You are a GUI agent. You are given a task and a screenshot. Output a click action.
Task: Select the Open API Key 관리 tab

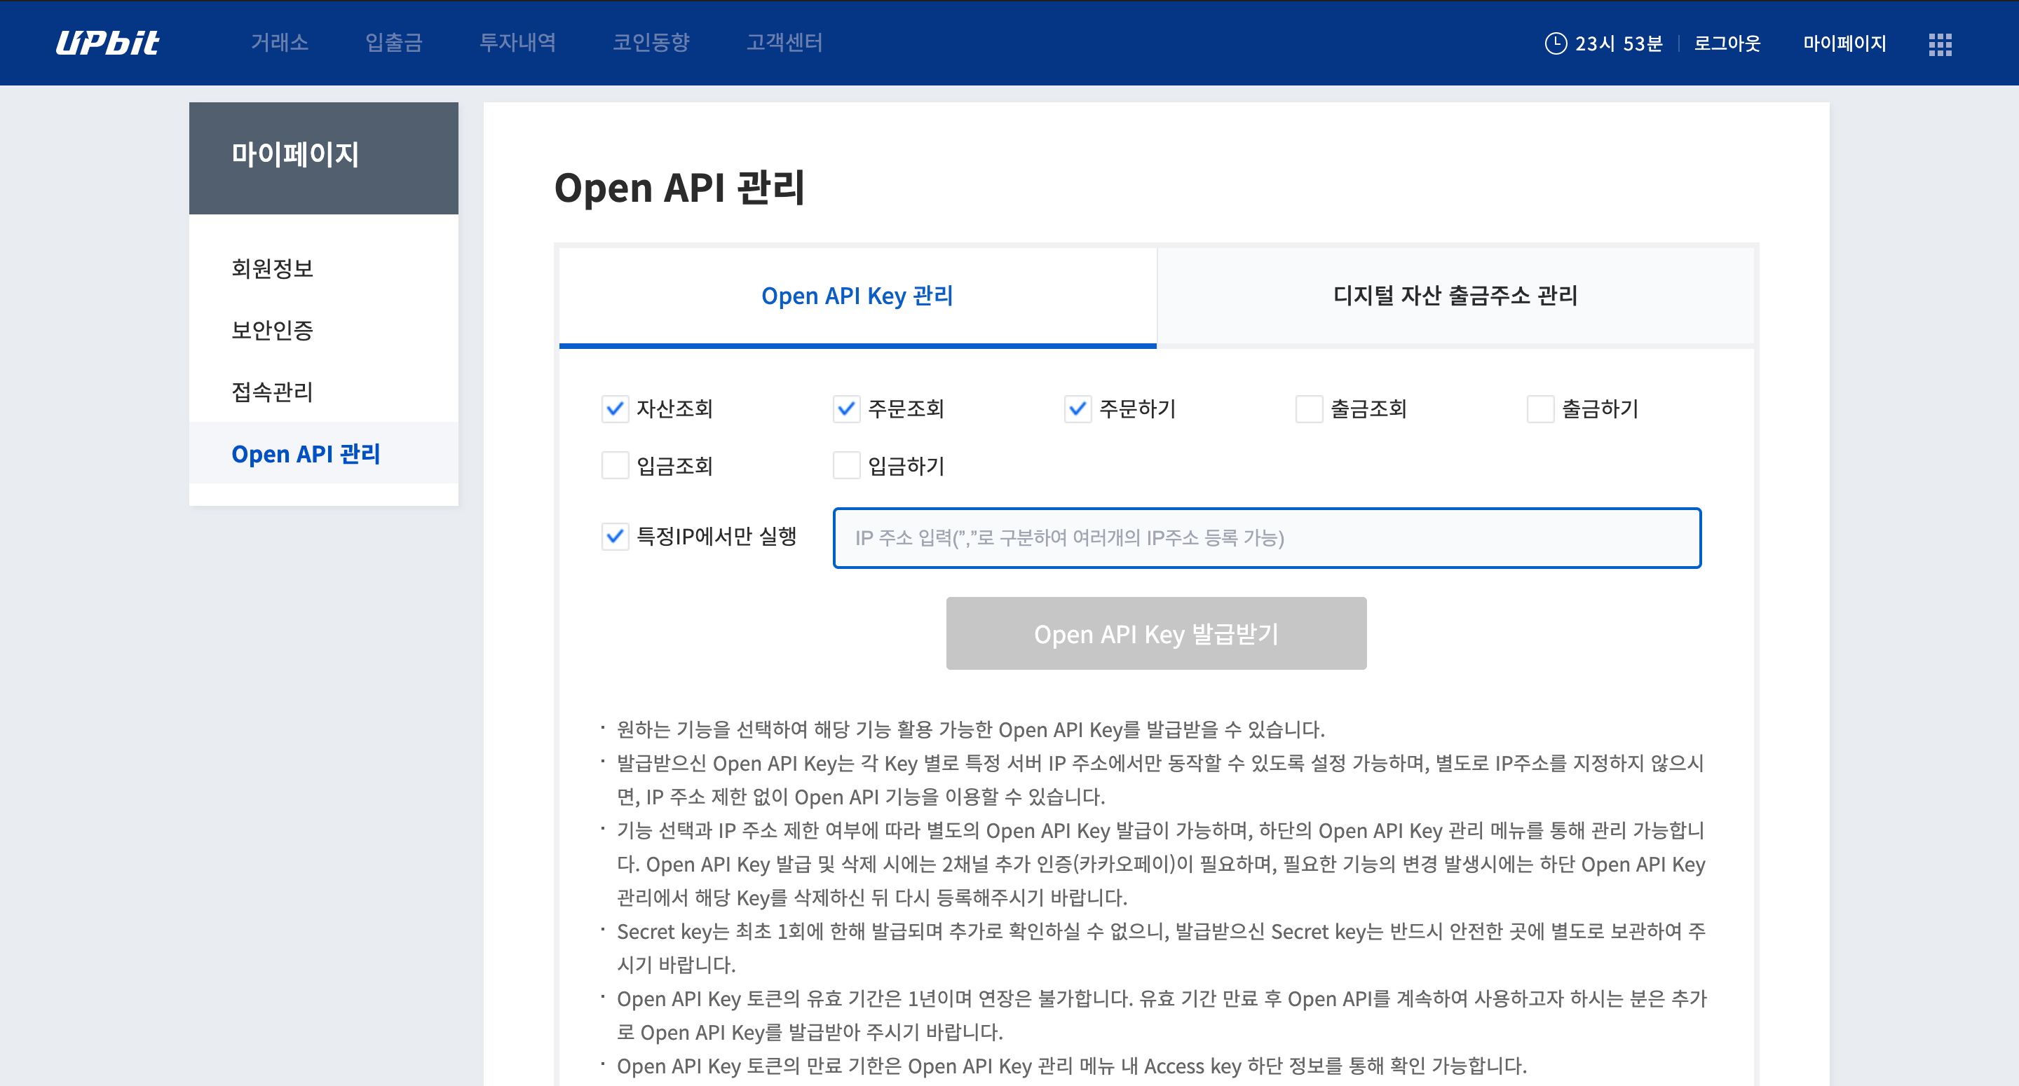click(x=857, y=296)
